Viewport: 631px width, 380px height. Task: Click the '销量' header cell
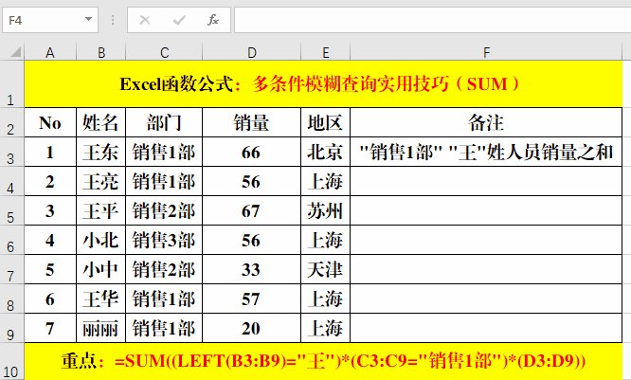(252, 122)
